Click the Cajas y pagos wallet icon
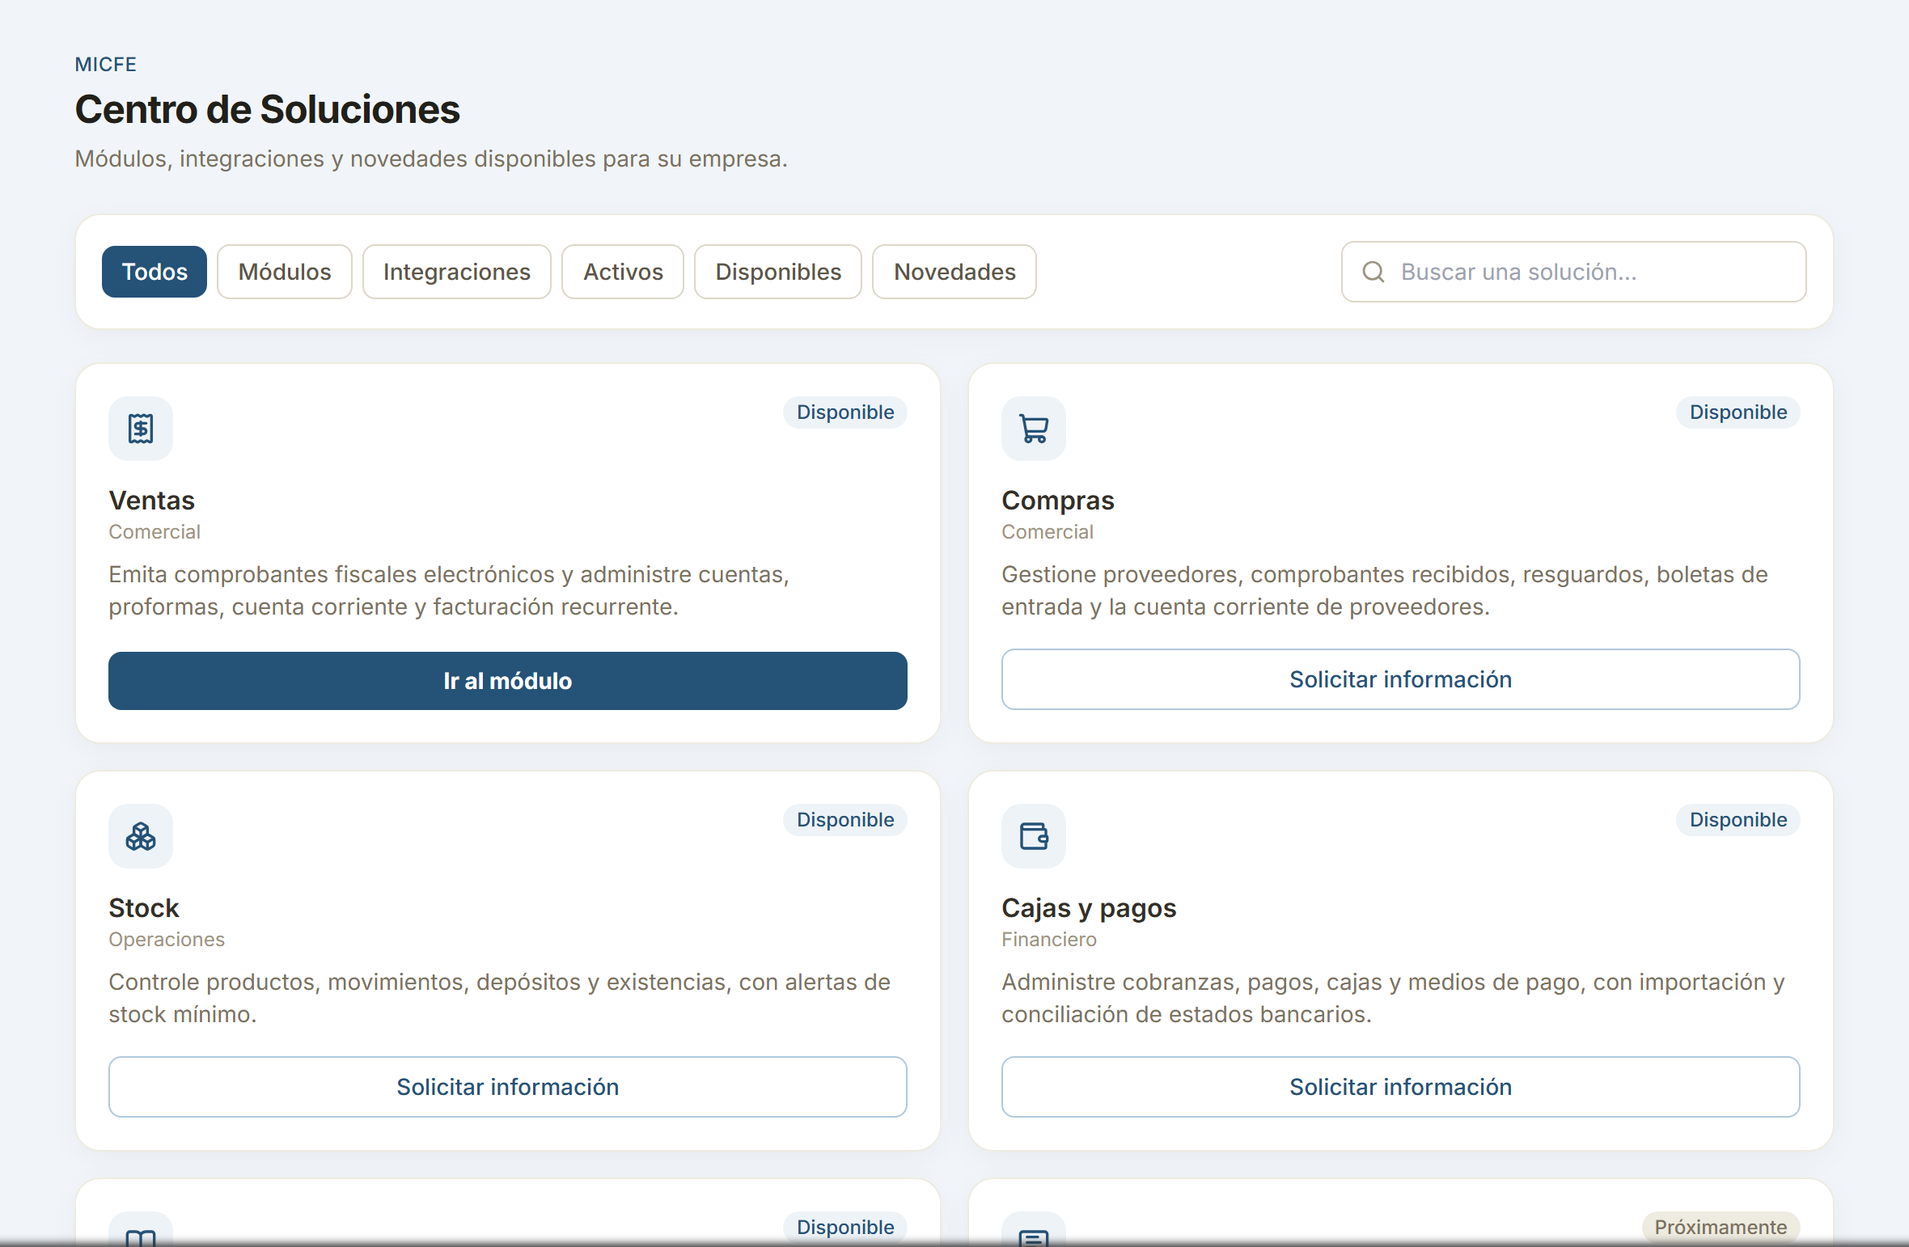 pyautogui.click(x=1034, y=836)
